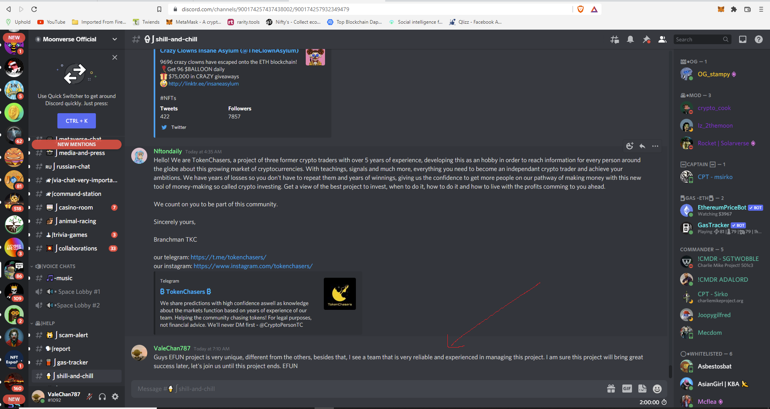This screenshot has height=409, width=770.
Task: Click the search magnifier icon
Action: (x=725, y=39)
